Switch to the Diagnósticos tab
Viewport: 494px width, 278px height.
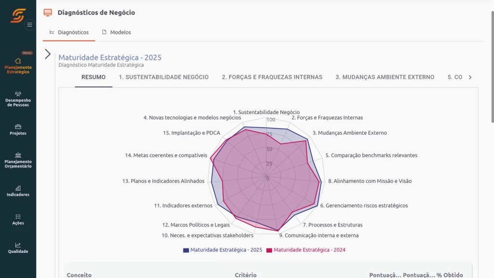click(69, 32)
